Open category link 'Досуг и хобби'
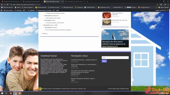 tap(54, 25)
